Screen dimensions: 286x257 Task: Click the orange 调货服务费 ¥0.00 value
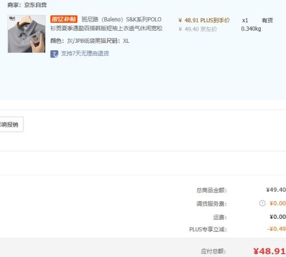(277, 203)
